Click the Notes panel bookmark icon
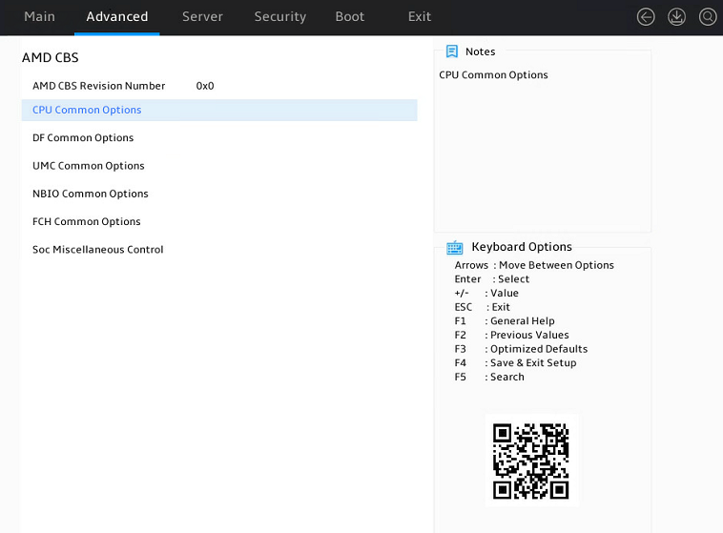Image resolution: width=723 pixels, height=533 pixels. (x=452, y=51)
